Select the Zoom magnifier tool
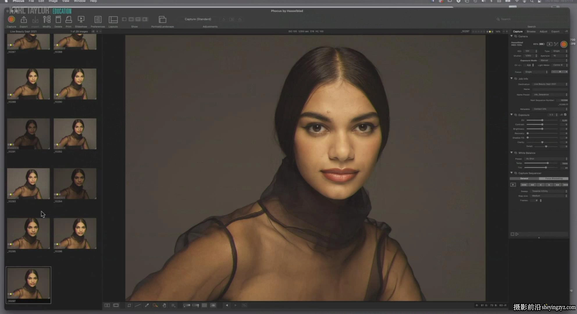The image size is (577, 314). 155,305
